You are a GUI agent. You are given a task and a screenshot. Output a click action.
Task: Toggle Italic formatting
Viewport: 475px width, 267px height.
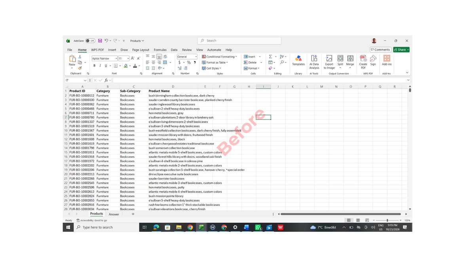pyautogui.click(x=100, y=66)
